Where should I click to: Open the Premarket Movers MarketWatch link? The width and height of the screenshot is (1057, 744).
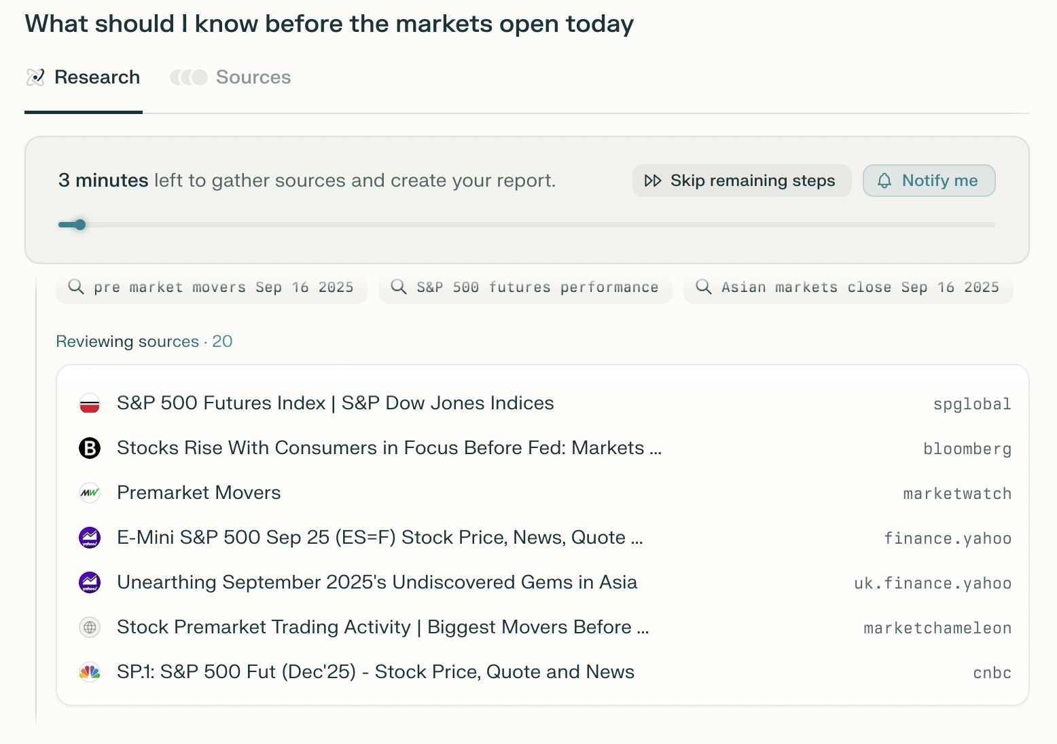(x=198, y=494)
